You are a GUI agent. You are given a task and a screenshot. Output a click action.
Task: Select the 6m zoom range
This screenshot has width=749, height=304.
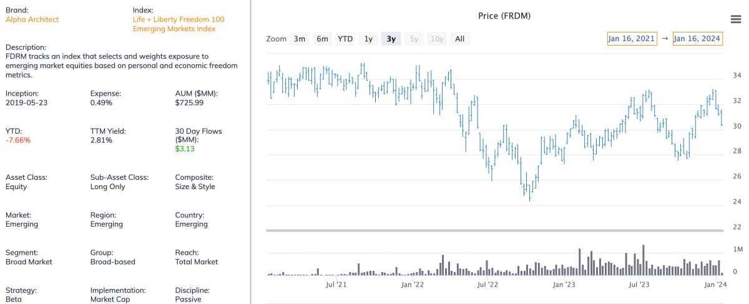(x=322, y=39)
